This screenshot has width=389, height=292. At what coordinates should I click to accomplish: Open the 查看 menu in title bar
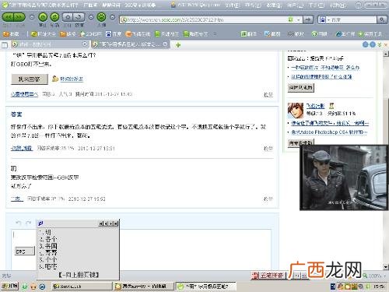[x=253, y=5]
